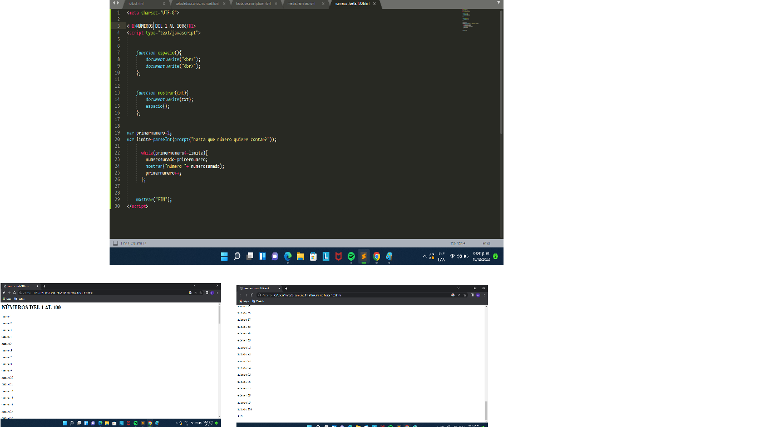
Task: Click the right browser window's scrollbar thumb
Action: 486,410
